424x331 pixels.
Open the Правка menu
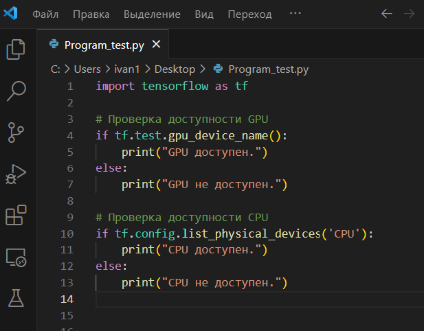click(91, 14)
